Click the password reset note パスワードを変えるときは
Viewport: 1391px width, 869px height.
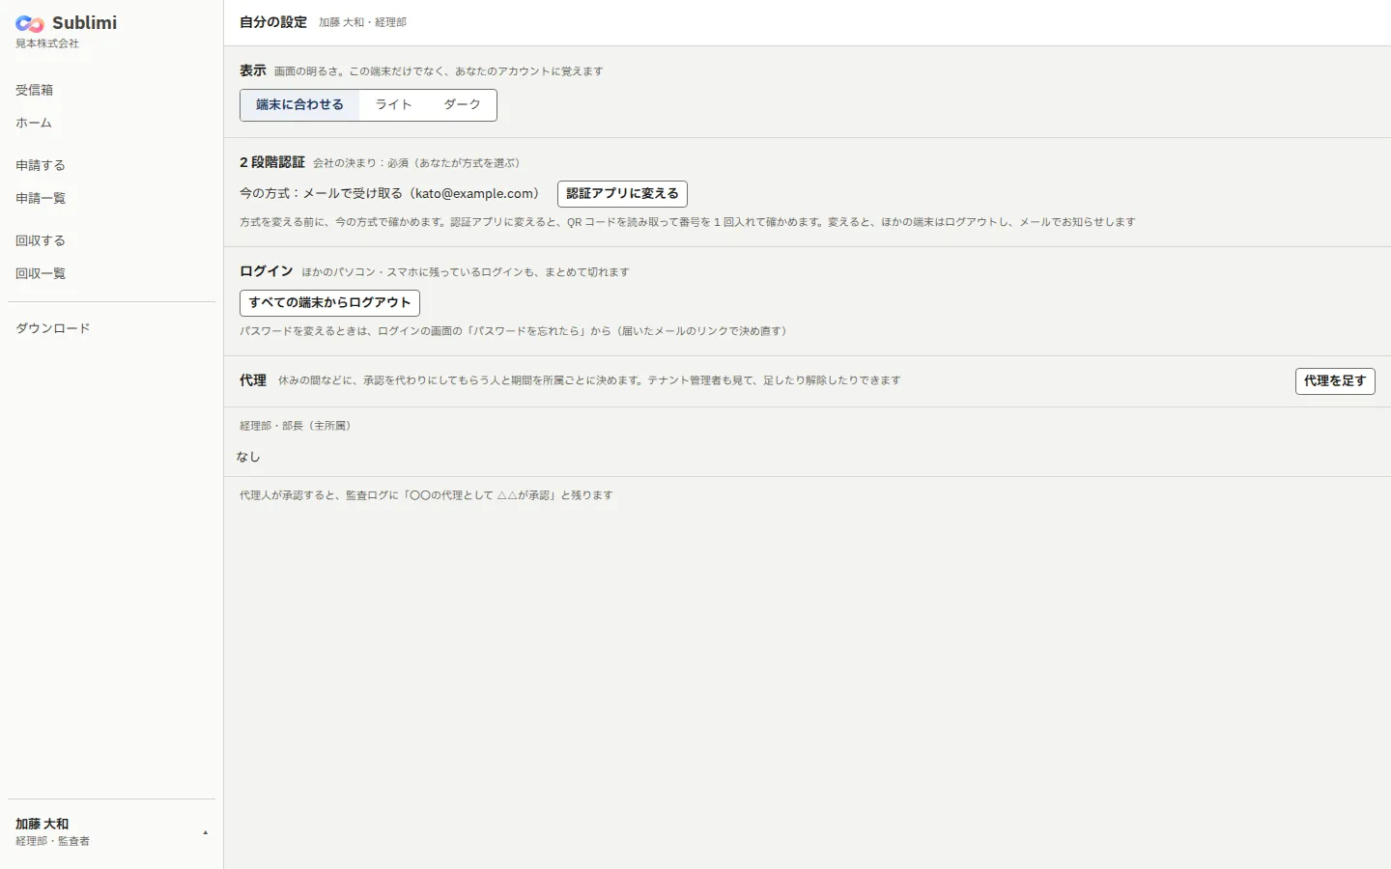[x=516, y=331]
